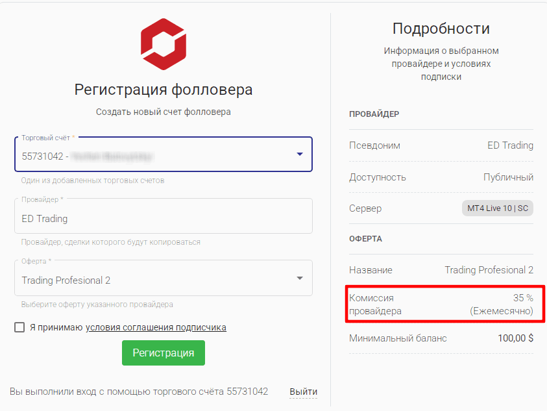Click the ED Trading provider field
Image resolution: width=547 pixels, height=411 pixels.
pyautogui.click(x=164, y=216)
